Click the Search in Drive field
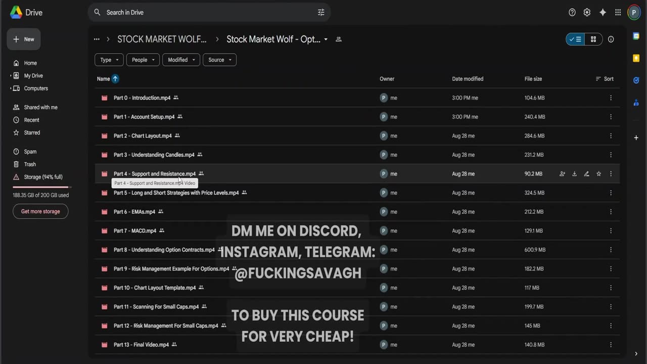647x364 pixels. coord(209,13)
